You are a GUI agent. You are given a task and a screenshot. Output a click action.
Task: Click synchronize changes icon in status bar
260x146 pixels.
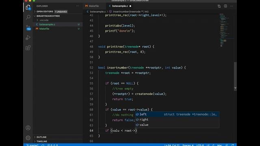43,145
